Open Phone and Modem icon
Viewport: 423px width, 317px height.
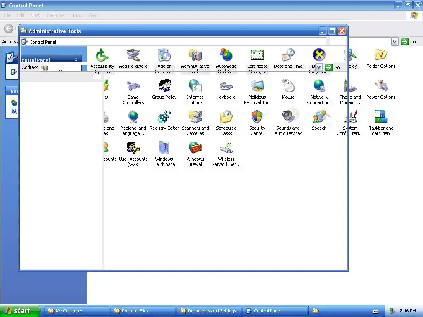pyautogui.click(x=350, y=86)
